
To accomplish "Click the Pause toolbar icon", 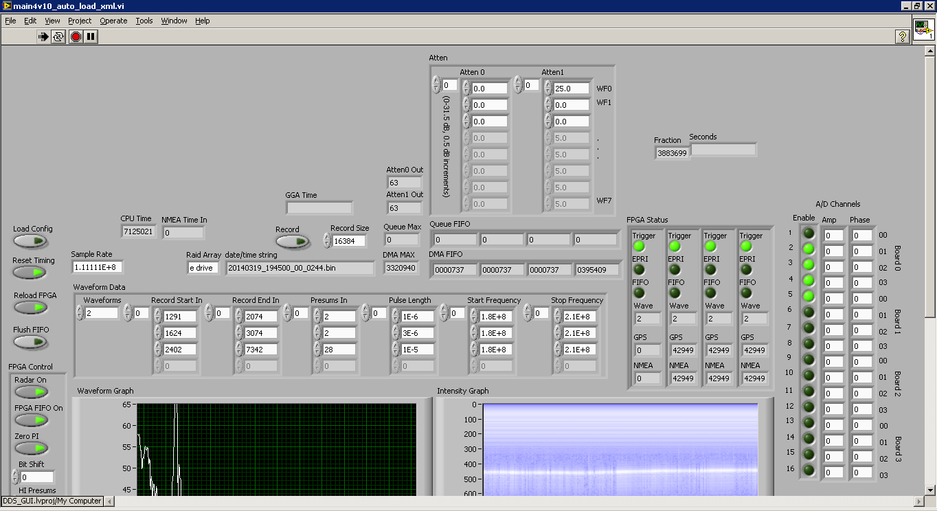I will point(91,37).
